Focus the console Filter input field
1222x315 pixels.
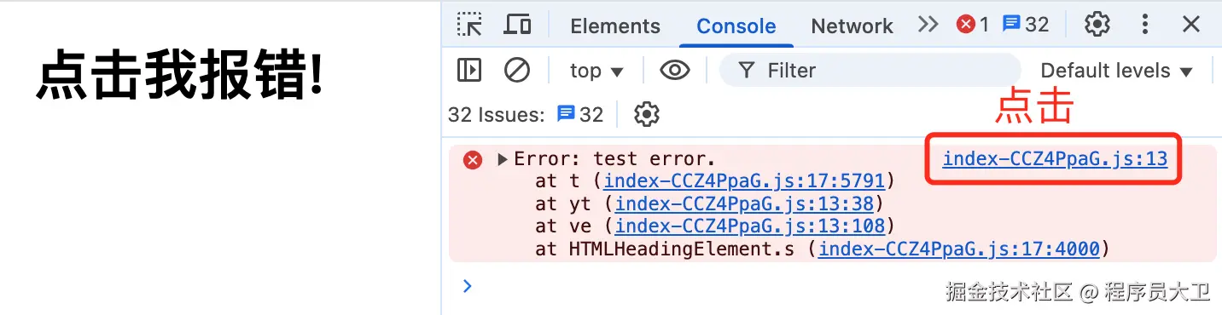870,70
